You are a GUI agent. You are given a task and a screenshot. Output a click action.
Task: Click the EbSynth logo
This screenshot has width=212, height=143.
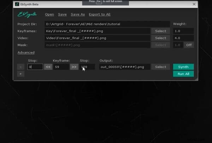click(x=27, y=14)
